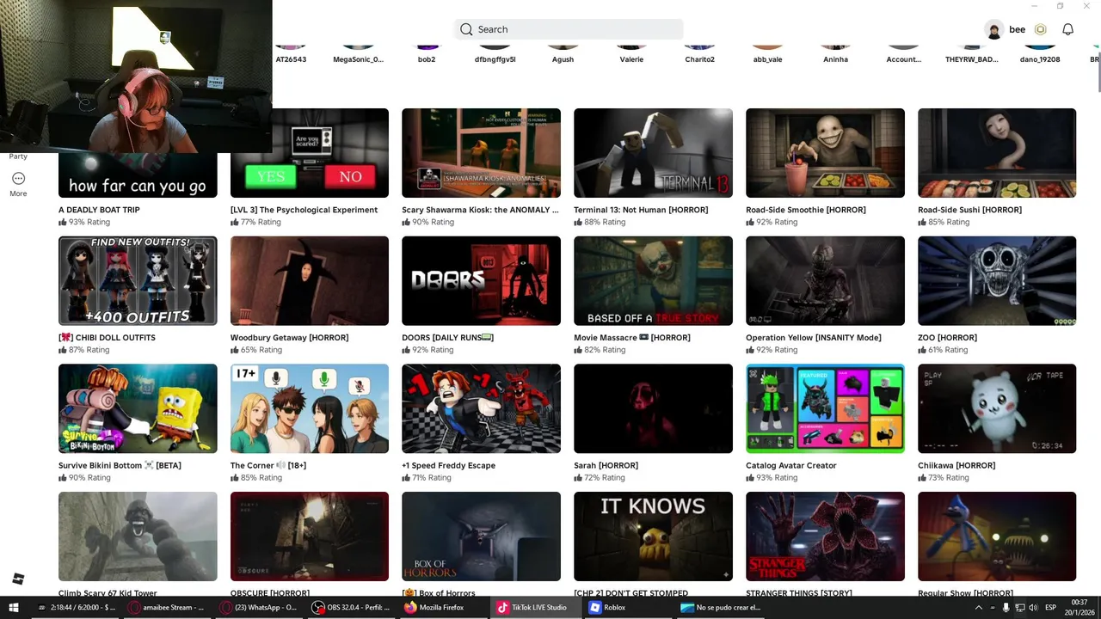
Task: Click the search magnifier icon
Action: point(466,29)
